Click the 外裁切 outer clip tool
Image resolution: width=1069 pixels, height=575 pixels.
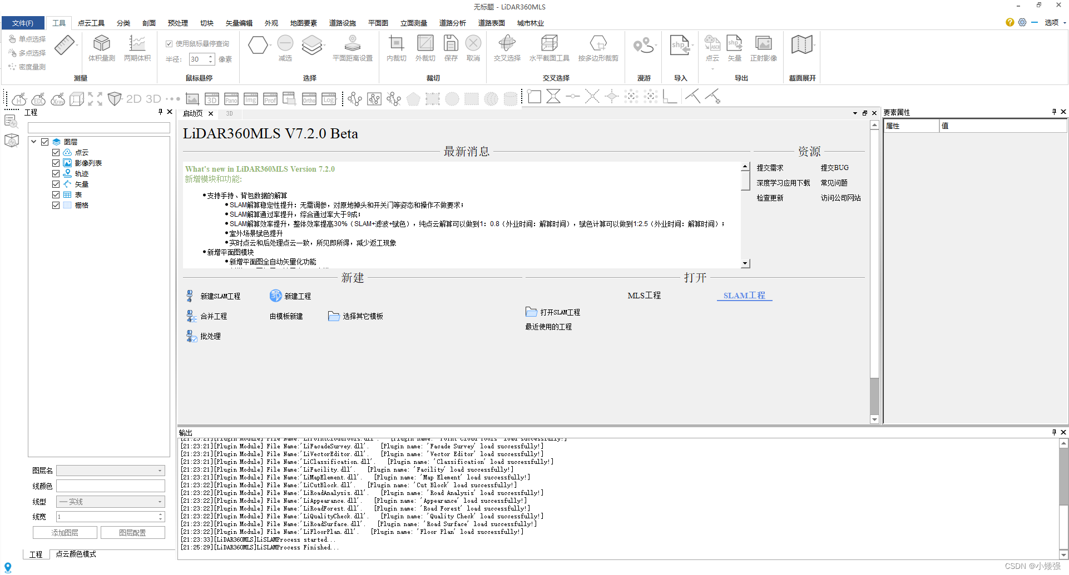pyautogui.click(x=425, y=48)
